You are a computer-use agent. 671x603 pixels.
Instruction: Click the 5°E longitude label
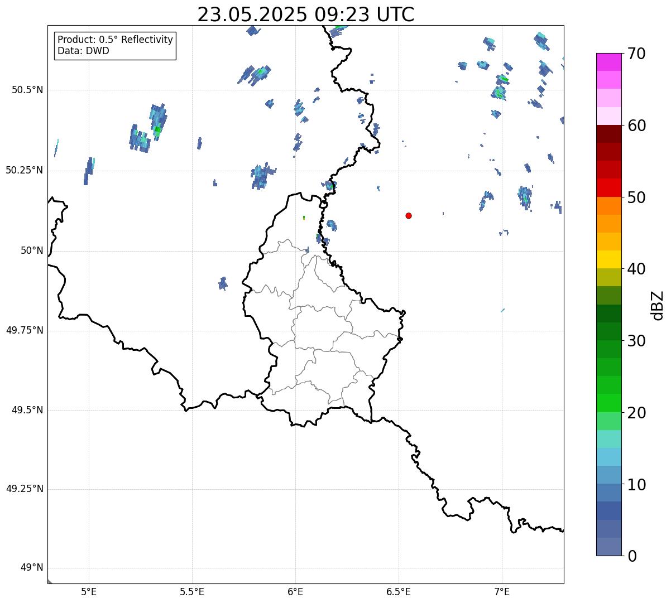(x=89, y=591)
